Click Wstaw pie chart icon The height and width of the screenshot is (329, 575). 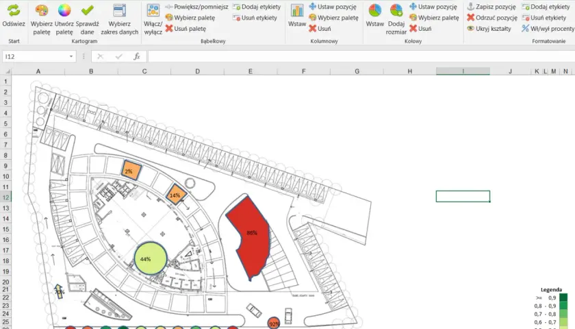coord(375,11)
